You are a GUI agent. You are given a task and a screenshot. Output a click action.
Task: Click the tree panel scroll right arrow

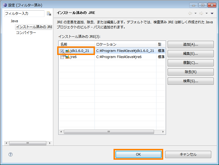[50, 143]
